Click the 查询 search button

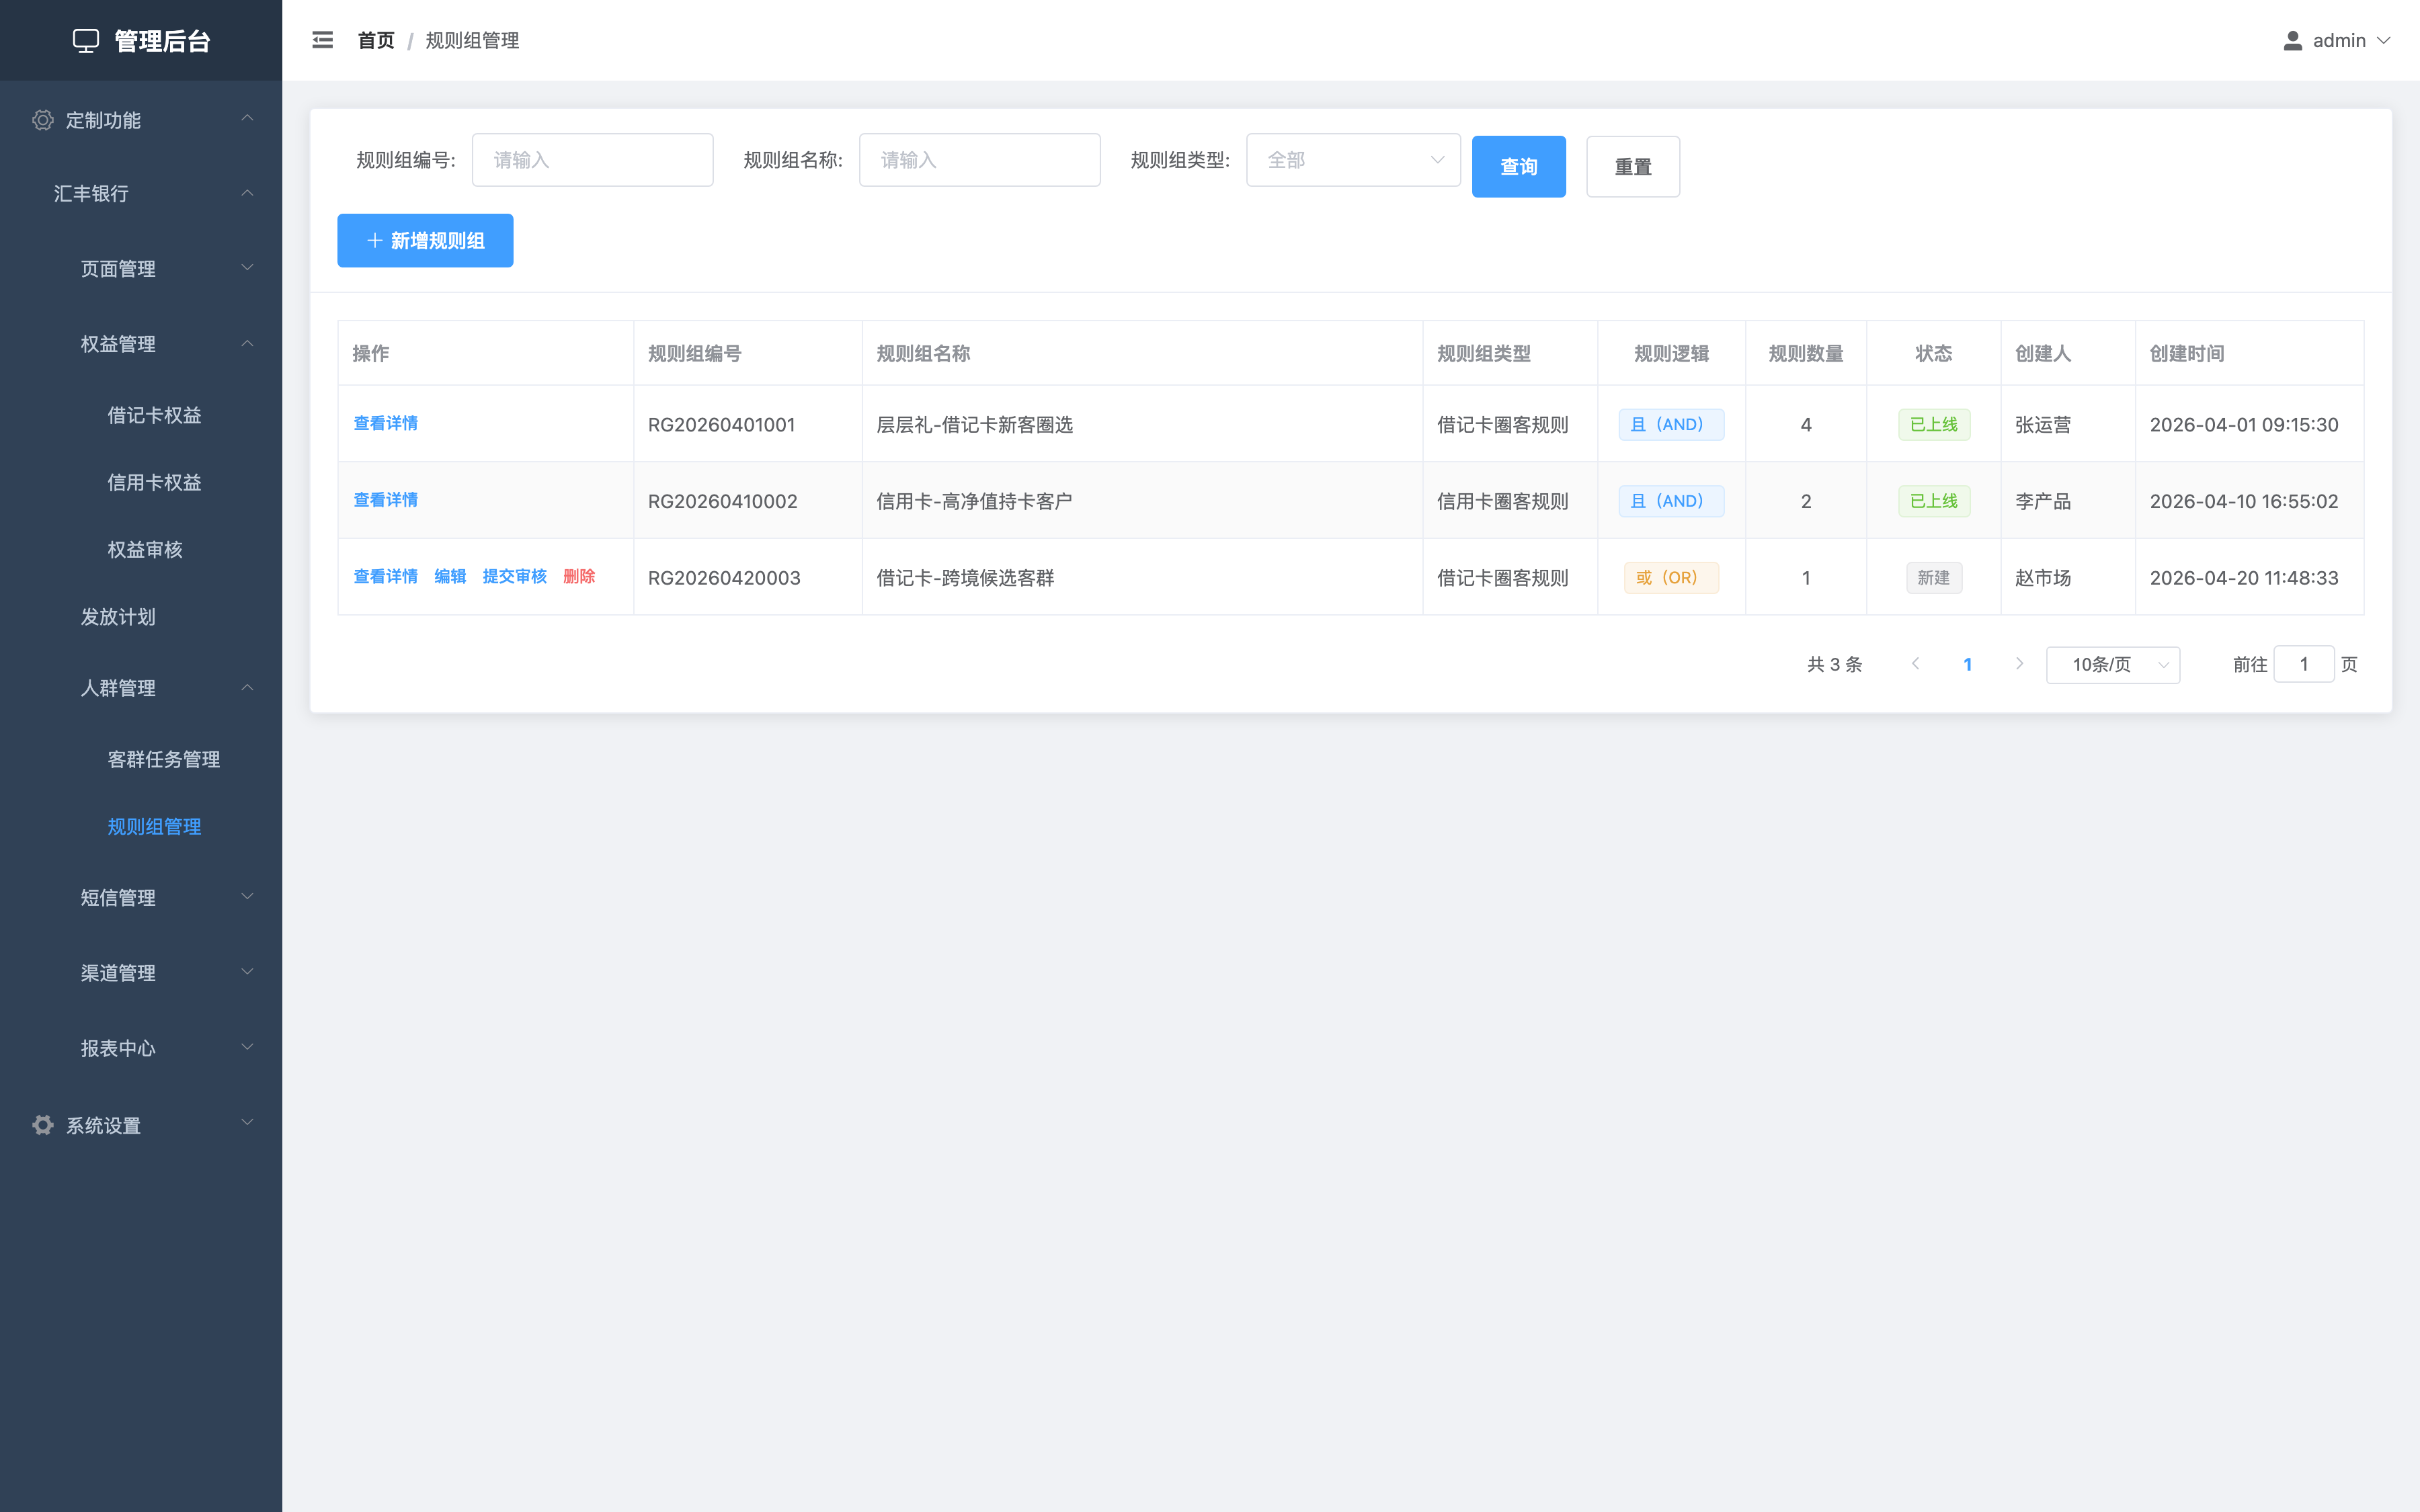click(1518, 166)
